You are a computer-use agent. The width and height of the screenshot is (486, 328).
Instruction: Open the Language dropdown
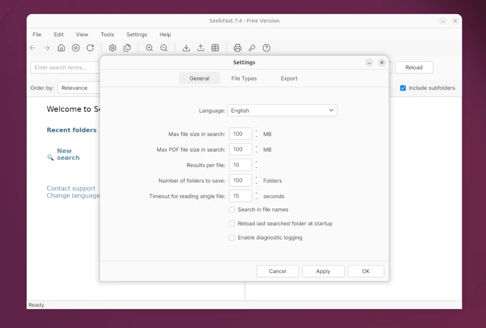[x=282, y=110]
